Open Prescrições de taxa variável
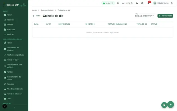Image resolution: width=177 pixels, height=111 pixels. click(x=14, y=66)
